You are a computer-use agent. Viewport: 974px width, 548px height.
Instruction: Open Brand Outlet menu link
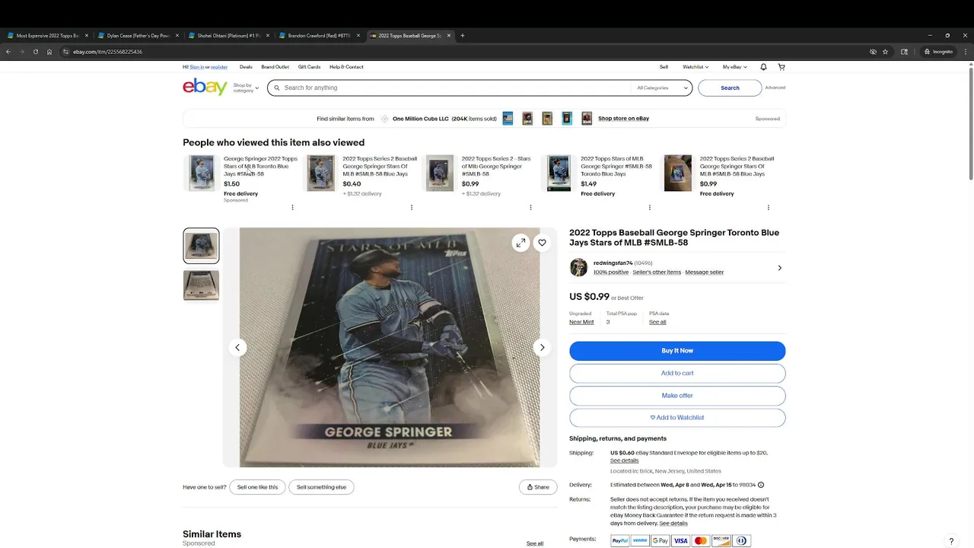(275, 67)
